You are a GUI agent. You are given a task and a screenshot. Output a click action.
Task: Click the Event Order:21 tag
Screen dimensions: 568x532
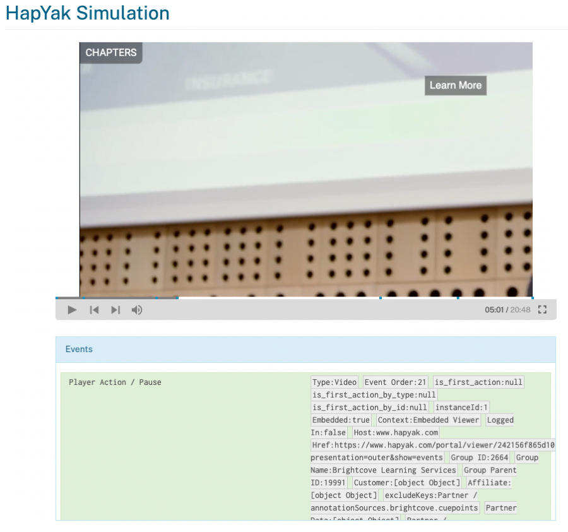point(396,382)
